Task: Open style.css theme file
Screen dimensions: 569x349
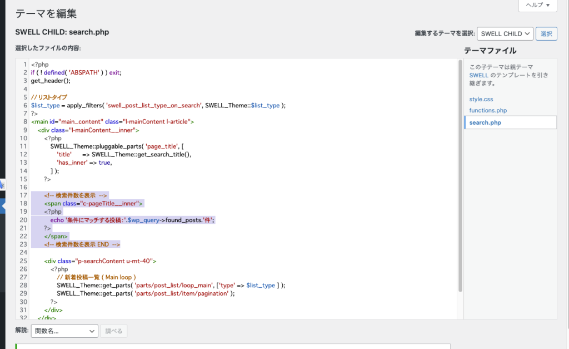Action: coord(481,99)
